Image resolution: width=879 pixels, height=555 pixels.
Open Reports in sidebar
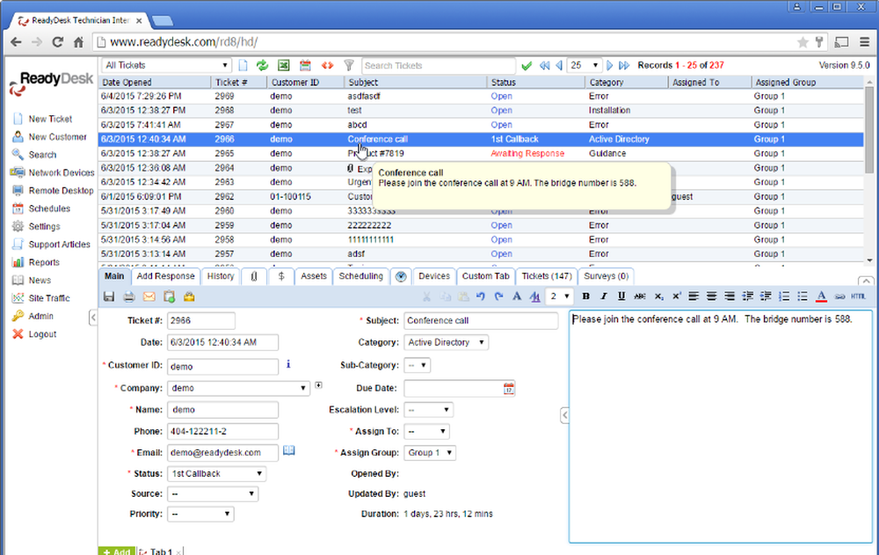(x=44, y=263)
